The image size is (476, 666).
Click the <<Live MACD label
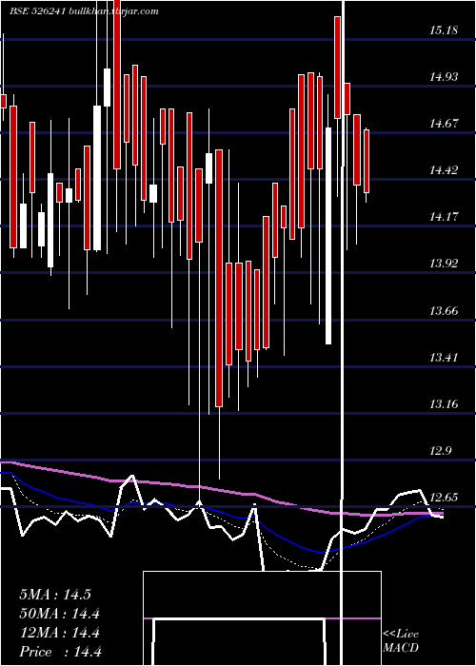(x=401, y=641)
